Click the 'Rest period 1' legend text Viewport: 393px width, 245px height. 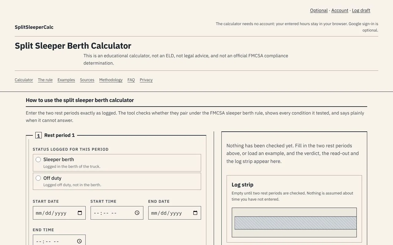(60, 135)
